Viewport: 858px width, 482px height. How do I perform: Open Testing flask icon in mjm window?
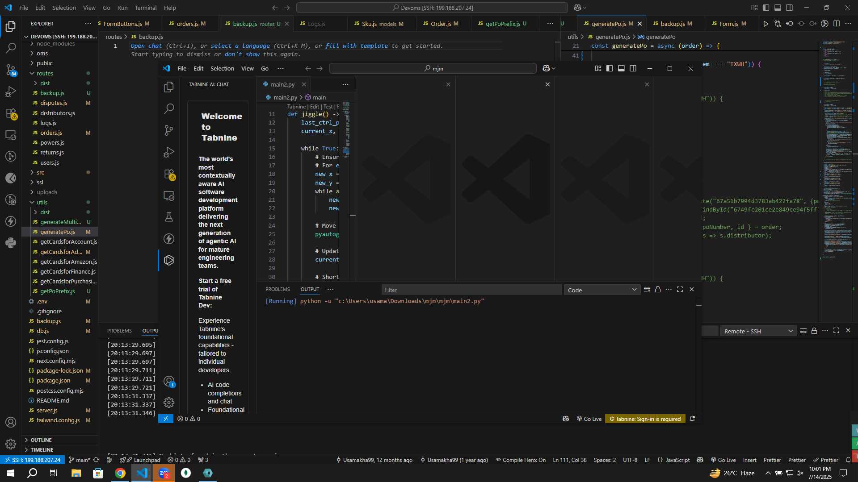pos(169,217)
